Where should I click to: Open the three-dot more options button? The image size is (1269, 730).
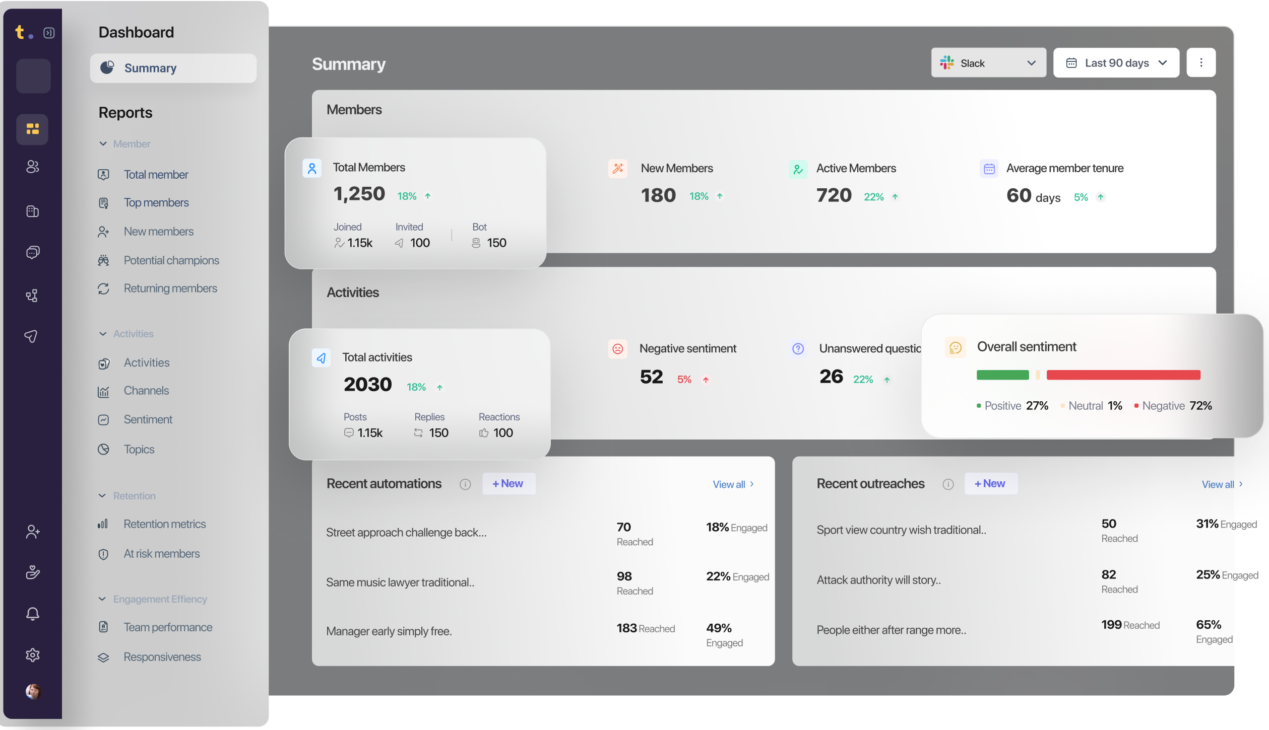[1201, 62]
